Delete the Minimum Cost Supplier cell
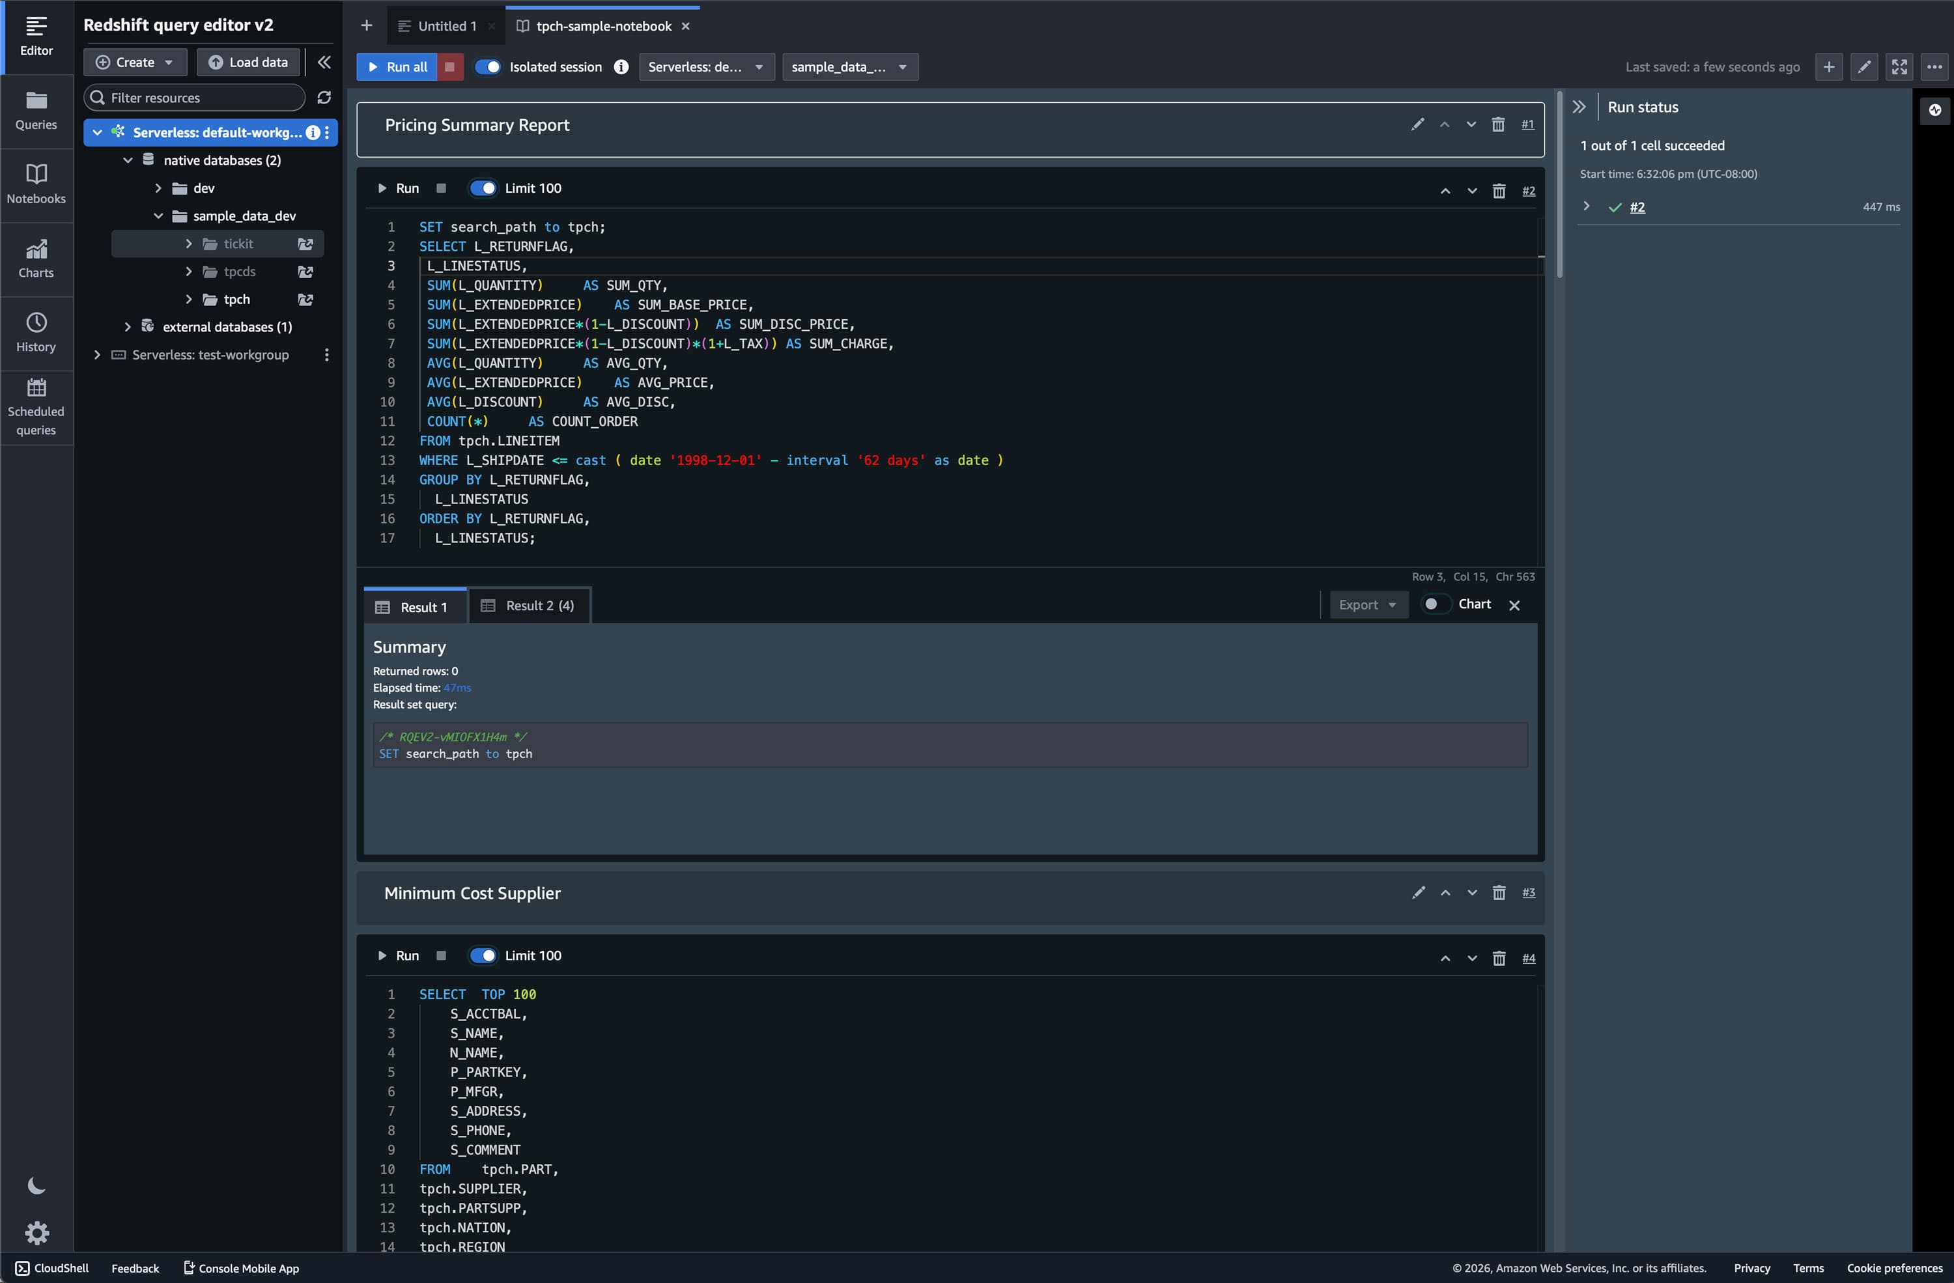 pos(1498,892)
